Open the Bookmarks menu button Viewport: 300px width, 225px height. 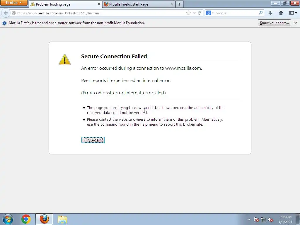click(293, 13)
